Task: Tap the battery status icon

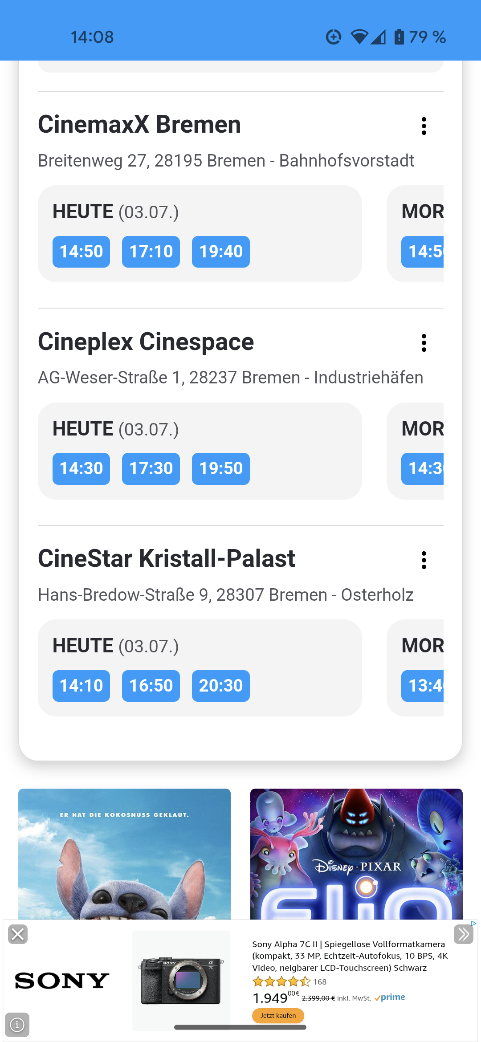Action: (399, 37)
